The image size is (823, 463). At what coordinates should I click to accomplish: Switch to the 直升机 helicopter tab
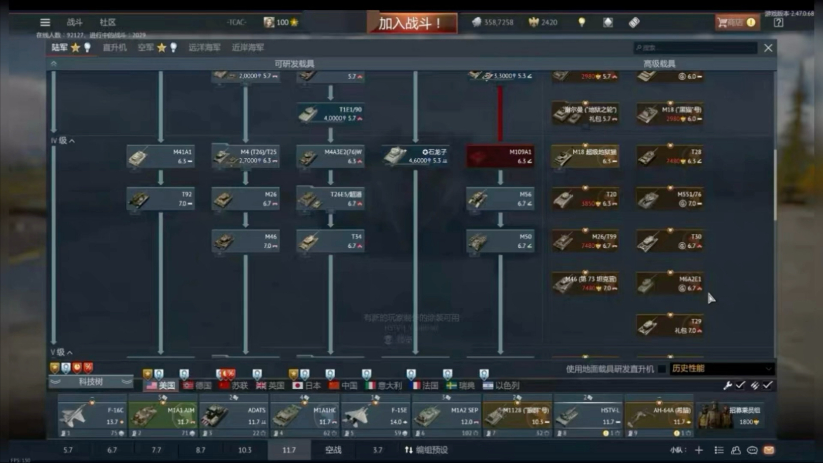point(115,48)
